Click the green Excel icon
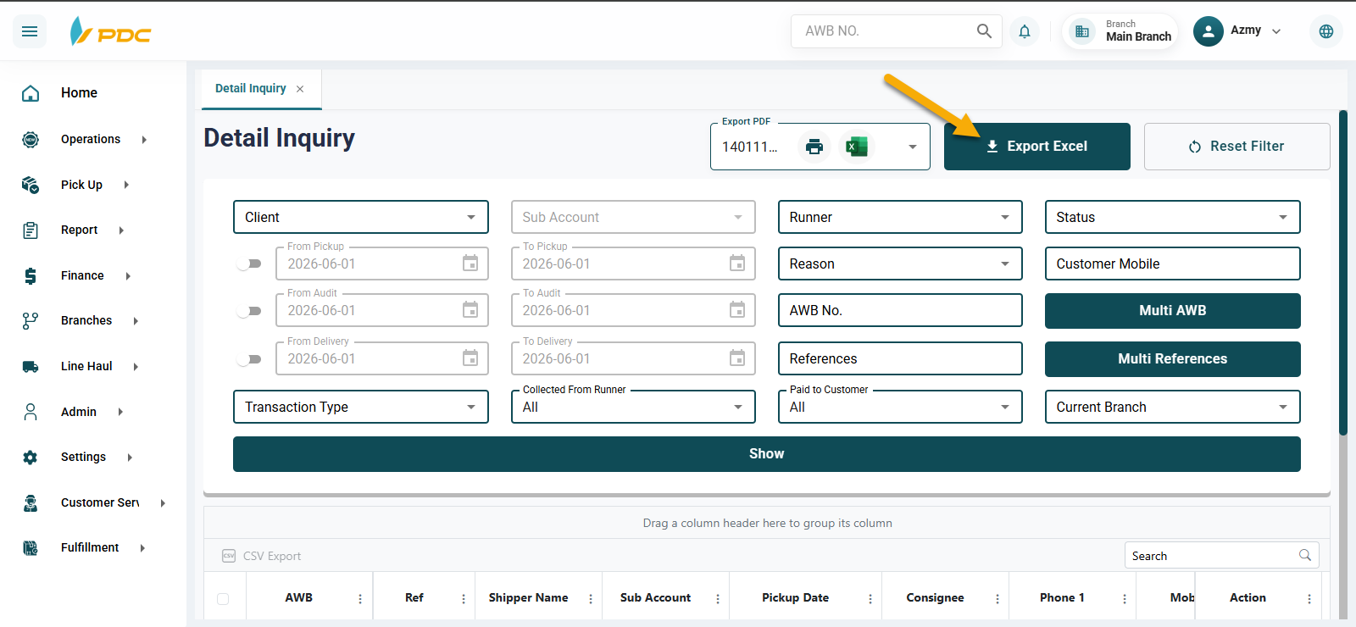 pos(857,147)
